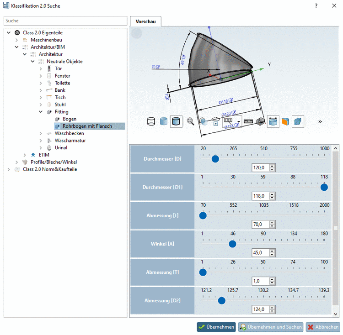
Task: Collapse Architektur/BIM tree node
Action: (x=16, y=47)
